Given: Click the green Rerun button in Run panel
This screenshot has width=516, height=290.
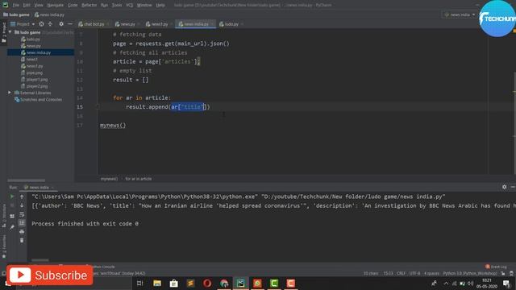Looking at the screenshot, I should pyautogui.click(x=12, y=197).
